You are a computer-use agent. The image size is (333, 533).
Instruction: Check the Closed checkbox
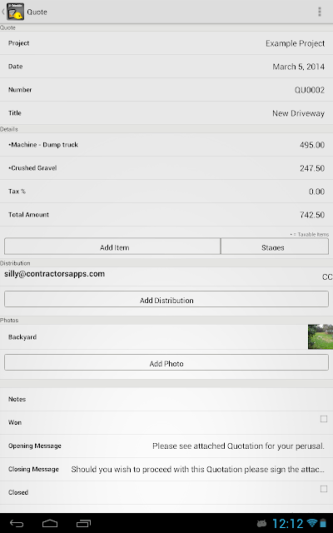324,489
